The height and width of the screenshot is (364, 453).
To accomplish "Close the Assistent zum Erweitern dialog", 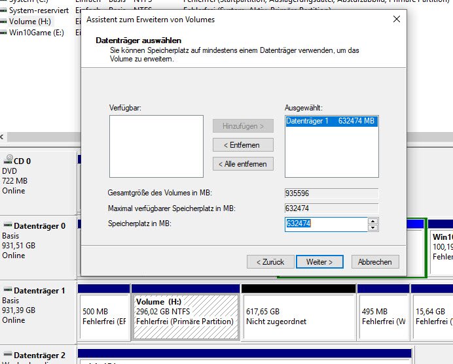I will click(397, 19).
